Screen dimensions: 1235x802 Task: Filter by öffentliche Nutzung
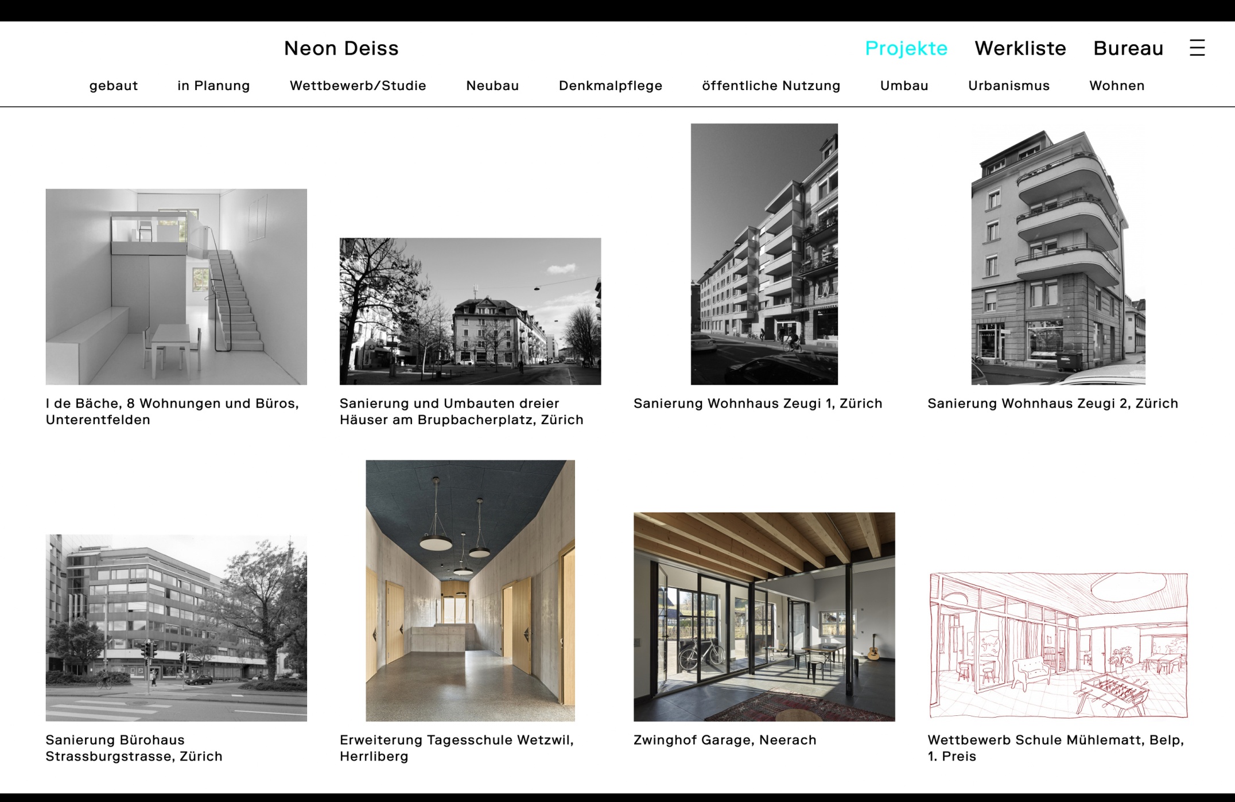click(771, 86)
